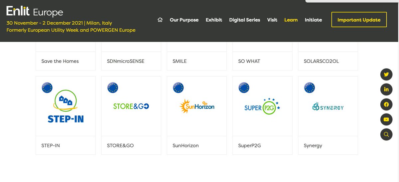Open the Save the Homes project link
The width and height of the screenshot is (399, 182).
coord(60,61)
